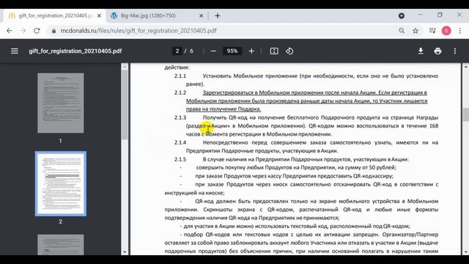Image resolution: width=469 pixels, height=264 pixels.
Task: Select page 2 thumbnail
Action: 61,183
